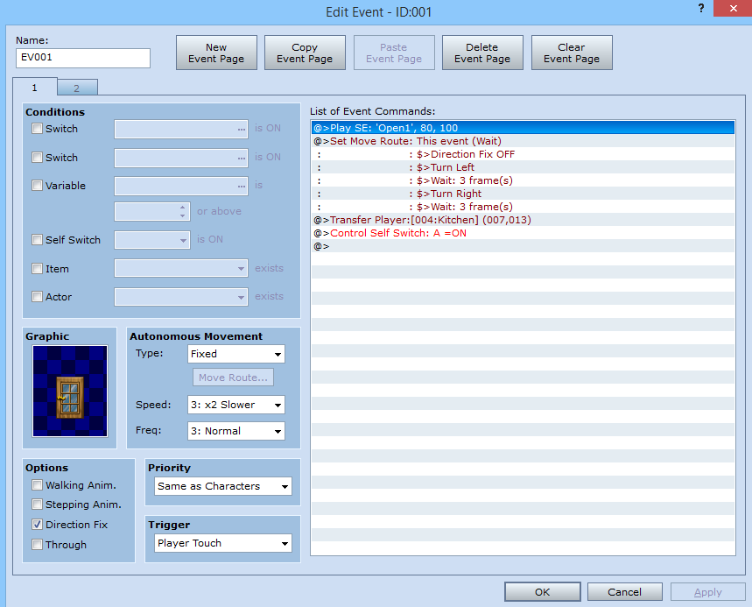The height and width of the screenshot is (607, 752).
Task: Expand the Priority dropdown
Action: point(222,486)
